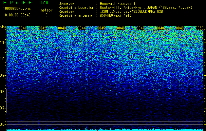This screenshot has width=206, height=131.
Task: Click the 0.8 kHz axis tick label
Action: pos(3,92)
